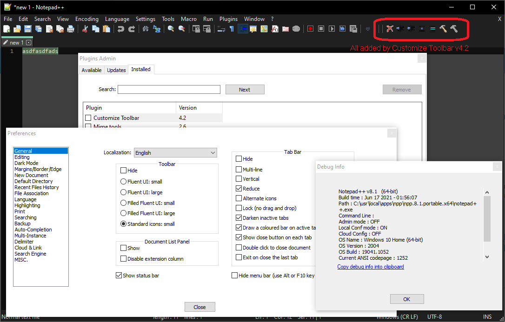Click the Save floppy disk icon
This screenshot has height=322, width=505.
(x=28, y=29)
